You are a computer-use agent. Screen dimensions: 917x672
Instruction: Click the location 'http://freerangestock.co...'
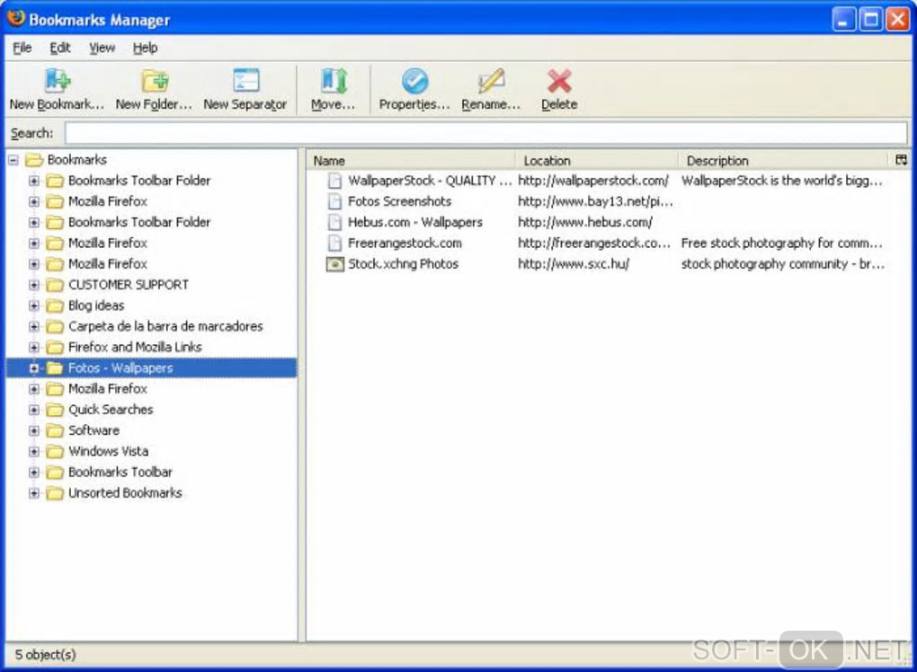tap(594, 243)
